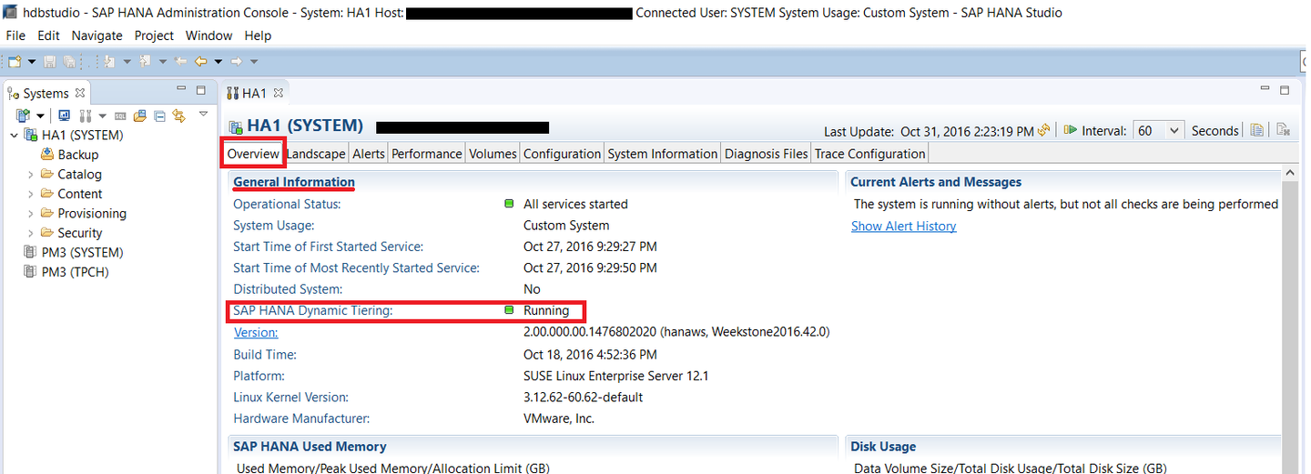Open the Interval seconds combo box
Viewport: 1311px width, 474px height.
coord(1159,130)
